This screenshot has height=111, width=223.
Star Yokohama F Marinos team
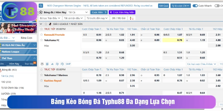[x=41, y=75]
